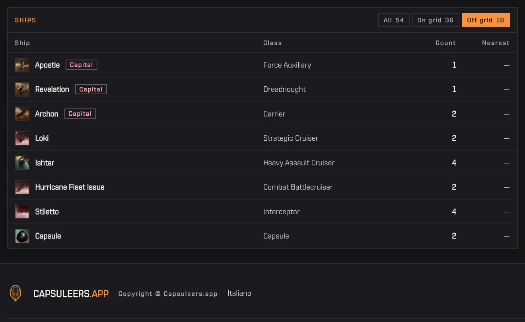The height and width of the screenshot is (322, 525).
Task: Show all 54 ships
Action: pos(394,20)
